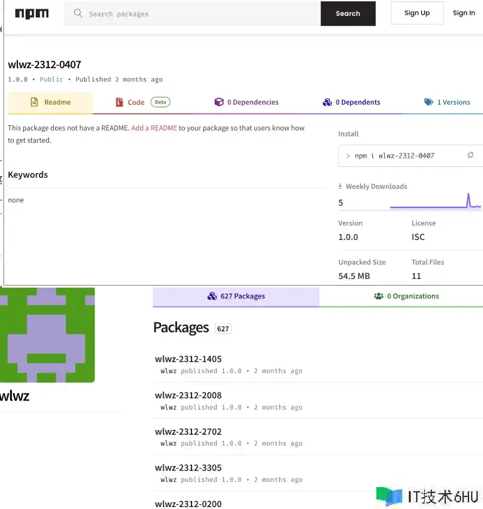This screenshot has width=483, height=509.
Task: Open the 0 Dependencies tab
Action: [246, 103]
